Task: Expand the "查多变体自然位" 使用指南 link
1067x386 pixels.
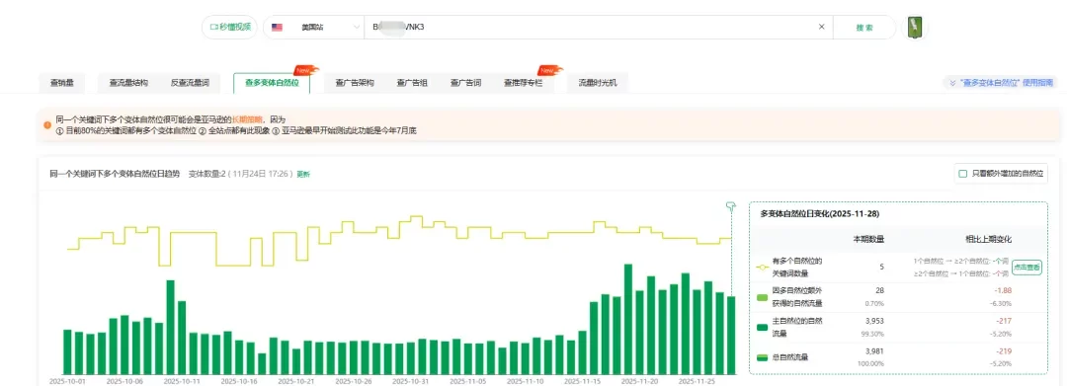Action: click(1000, 82)
